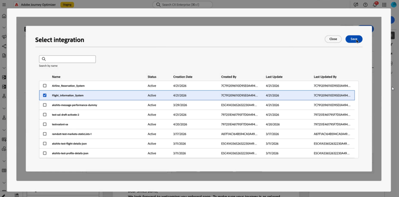Click the Last Update date of testvsaloni-sa
The width and height of the screenshot is (399, 197).
click(x=273, y=124)
